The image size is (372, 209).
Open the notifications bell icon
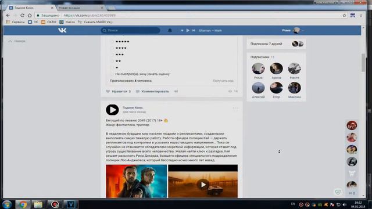point(170,30)
